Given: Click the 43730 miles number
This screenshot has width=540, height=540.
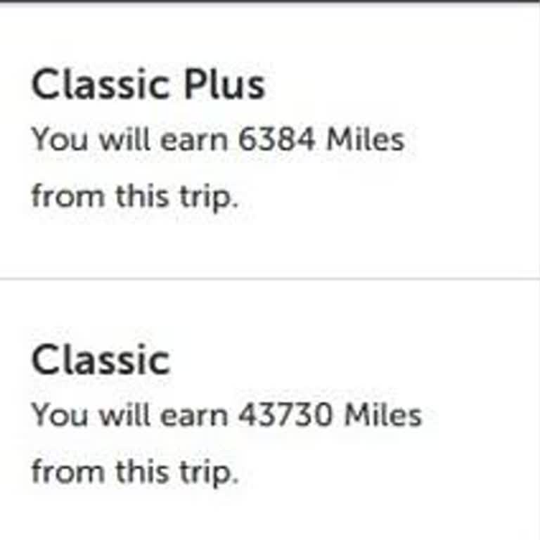Looking at the screenshot, I should coord(285,415).
